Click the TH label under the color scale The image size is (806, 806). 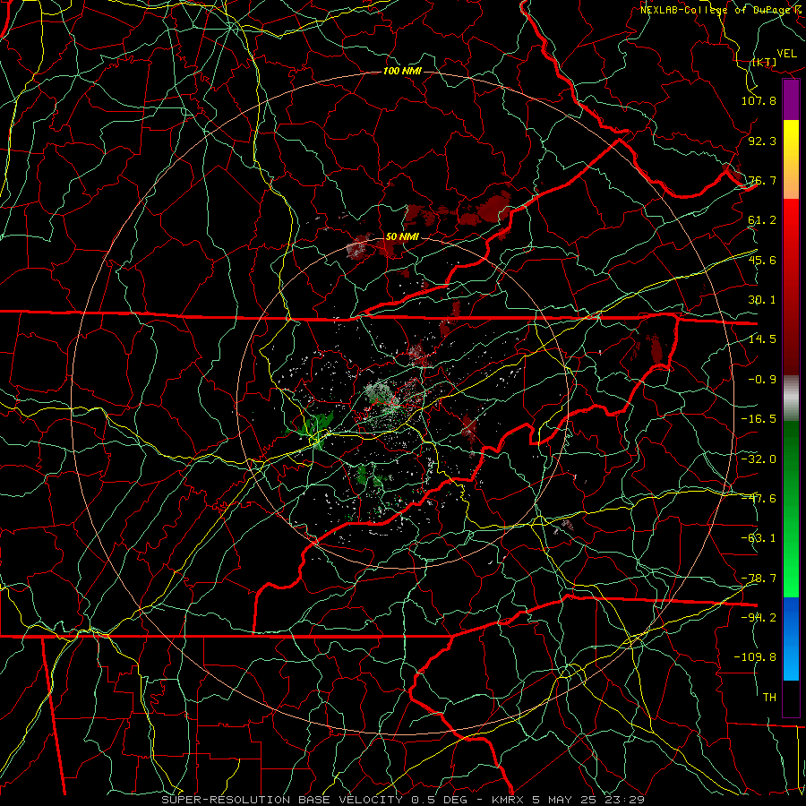[769, 698]
